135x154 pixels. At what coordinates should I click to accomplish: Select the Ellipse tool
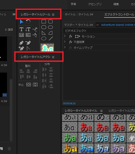click(44, 38)
